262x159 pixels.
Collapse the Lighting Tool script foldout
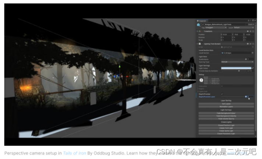coord(197,44)
